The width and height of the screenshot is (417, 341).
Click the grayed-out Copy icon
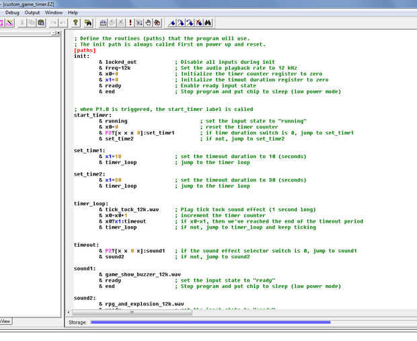(x=32, y=23)
